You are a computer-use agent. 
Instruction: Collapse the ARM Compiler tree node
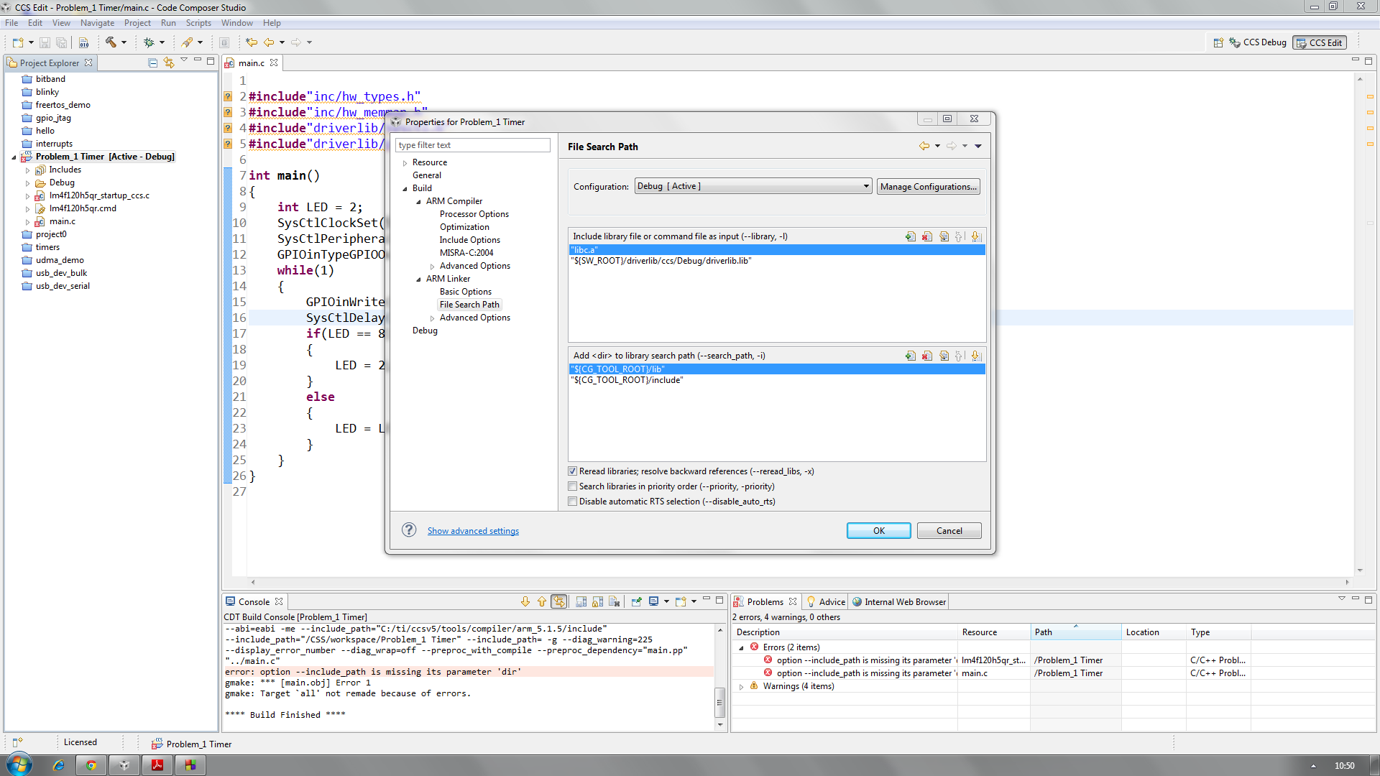pos(418,201)
